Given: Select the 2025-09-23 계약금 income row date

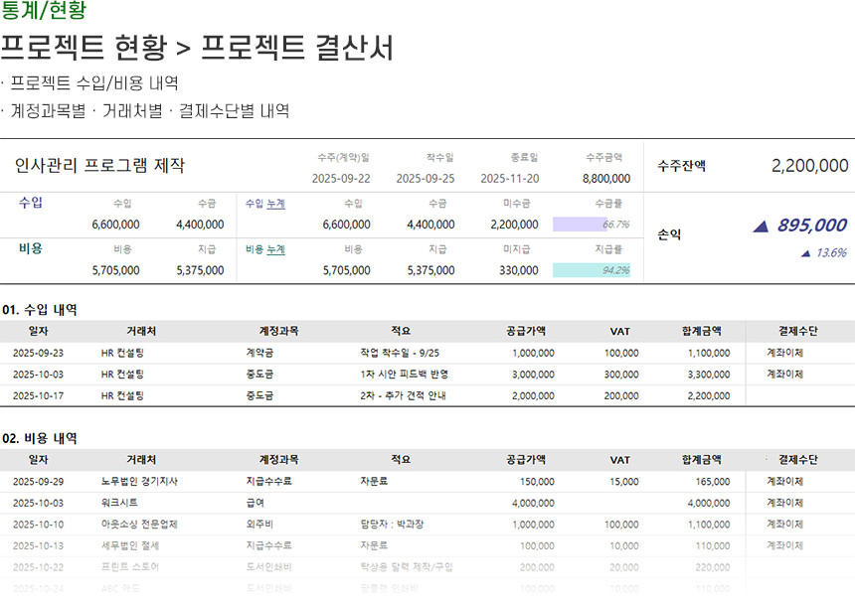Looking at the screenshot, I should point(38,353).
